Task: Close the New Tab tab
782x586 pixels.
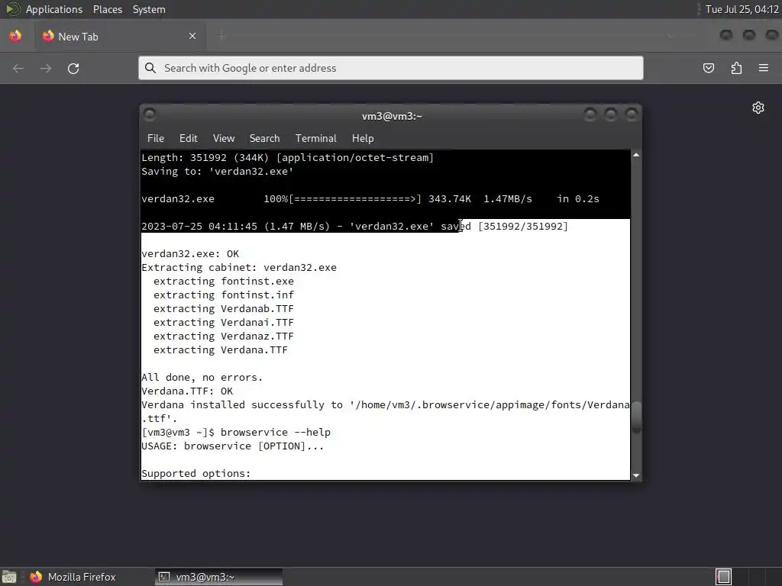Action: [192, 36]
